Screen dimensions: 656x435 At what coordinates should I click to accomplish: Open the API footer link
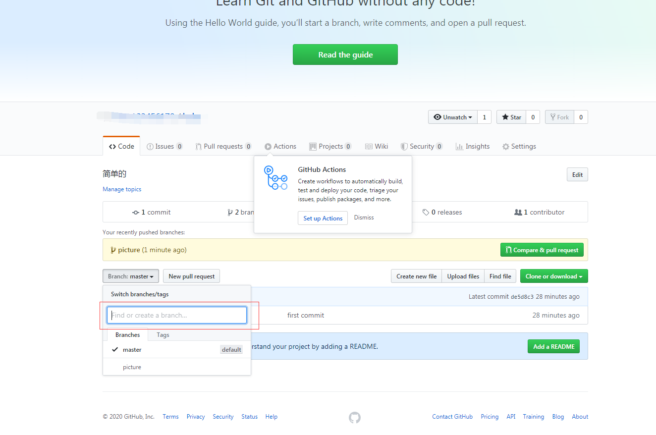pyautogui.click(x=511, y=417)
